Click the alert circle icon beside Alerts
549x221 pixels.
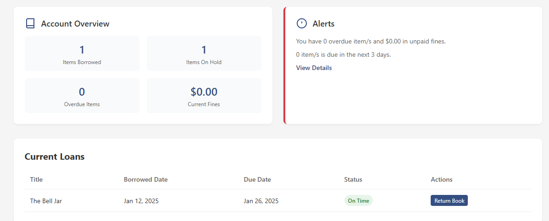click(x=302, y=23)
